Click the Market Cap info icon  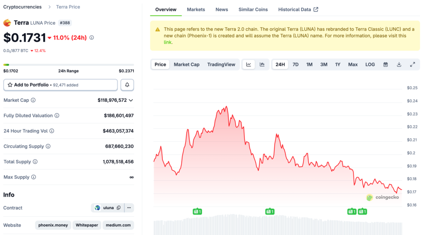(x=33, y=100)
